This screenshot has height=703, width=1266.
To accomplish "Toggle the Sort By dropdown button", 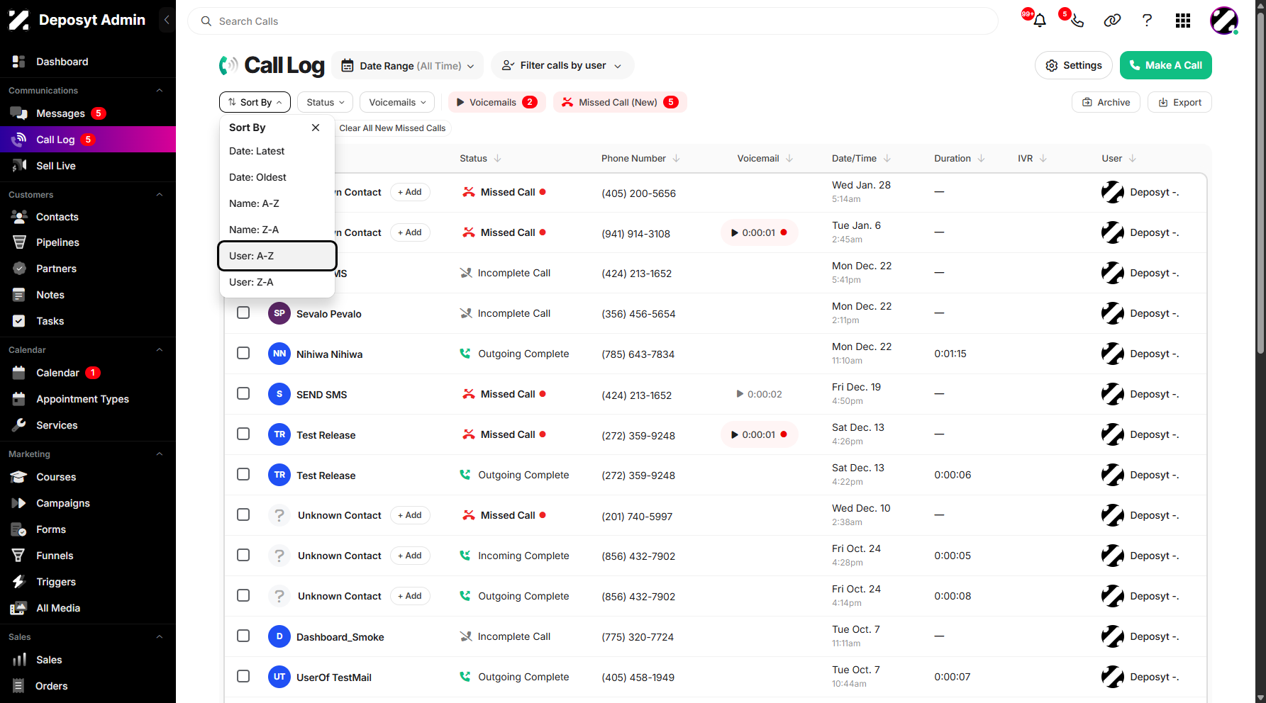I will tap(255, 102).
